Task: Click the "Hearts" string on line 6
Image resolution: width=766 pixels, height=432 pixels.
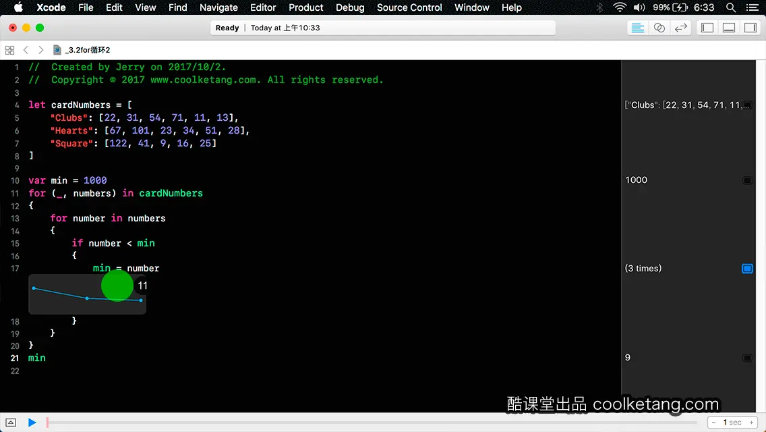Action: 71,131
